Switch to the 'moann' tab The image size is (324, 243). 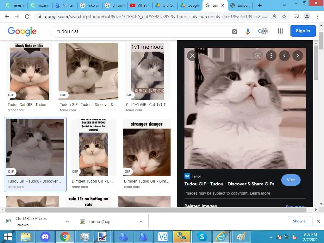coord(40,5)
